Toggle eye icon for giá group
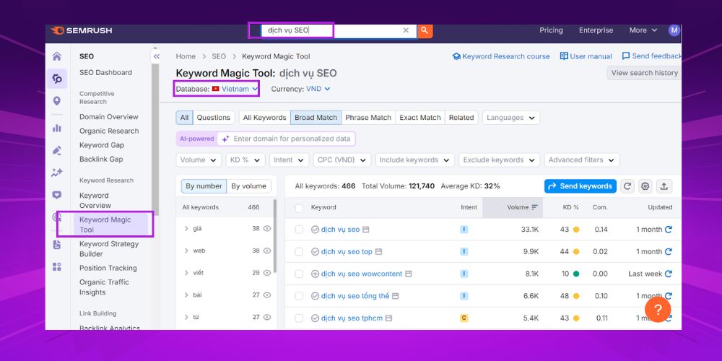Image resolution: width=722 pixels, height=361 pixels. click(266, 228)
